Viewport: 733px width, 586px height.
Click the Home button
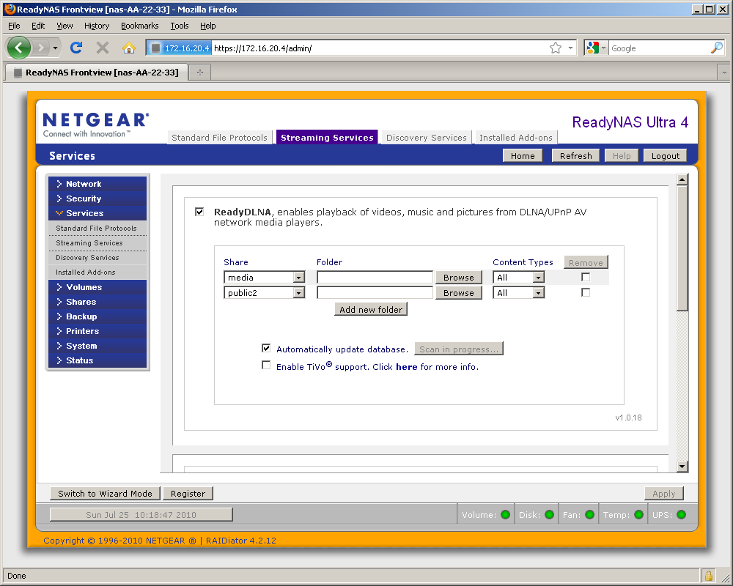pyautogui.click(x=522, y=155)
